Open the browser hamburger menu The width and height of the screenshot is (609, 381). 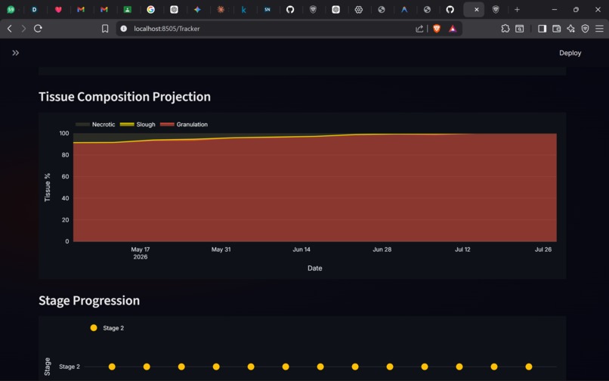(599, 29)
